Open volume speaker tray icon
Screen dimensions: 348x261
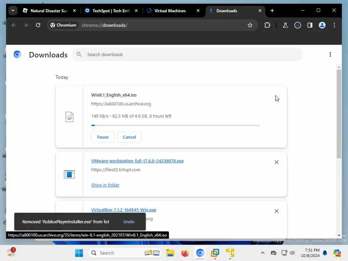coord(292,253)
